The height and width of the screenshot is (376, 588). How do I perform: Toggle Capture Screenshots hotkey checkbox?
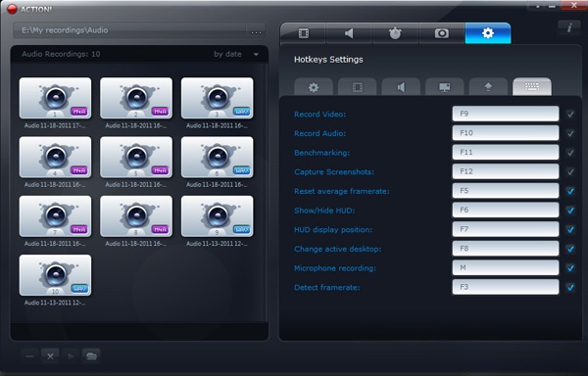tap(570, 172)
